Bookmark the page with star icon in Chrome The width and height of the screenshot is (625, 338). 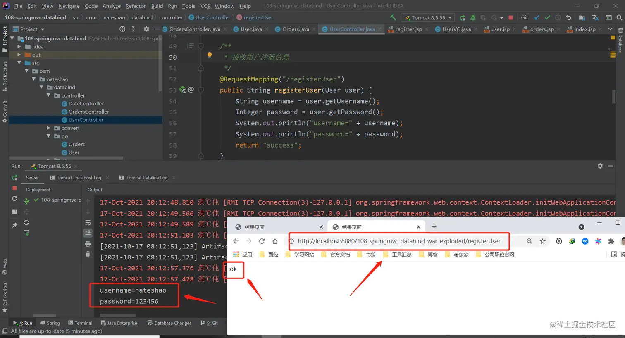(x=543, y=241)
